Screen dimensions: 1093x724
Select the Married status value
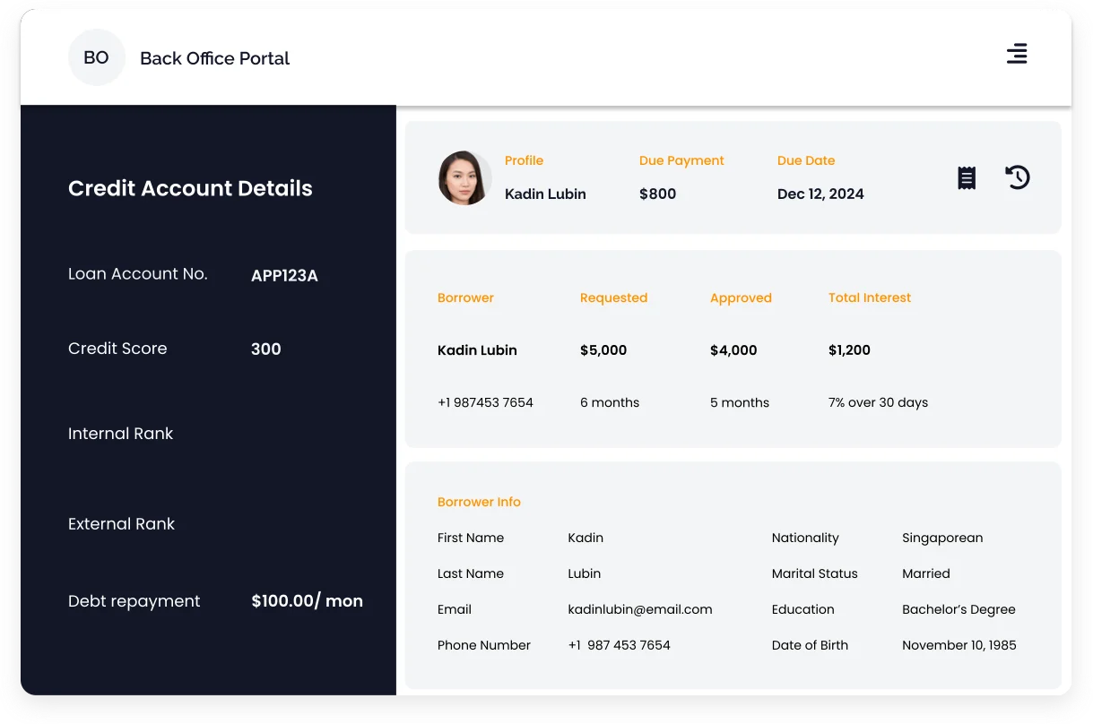click(x=926, y=573)
